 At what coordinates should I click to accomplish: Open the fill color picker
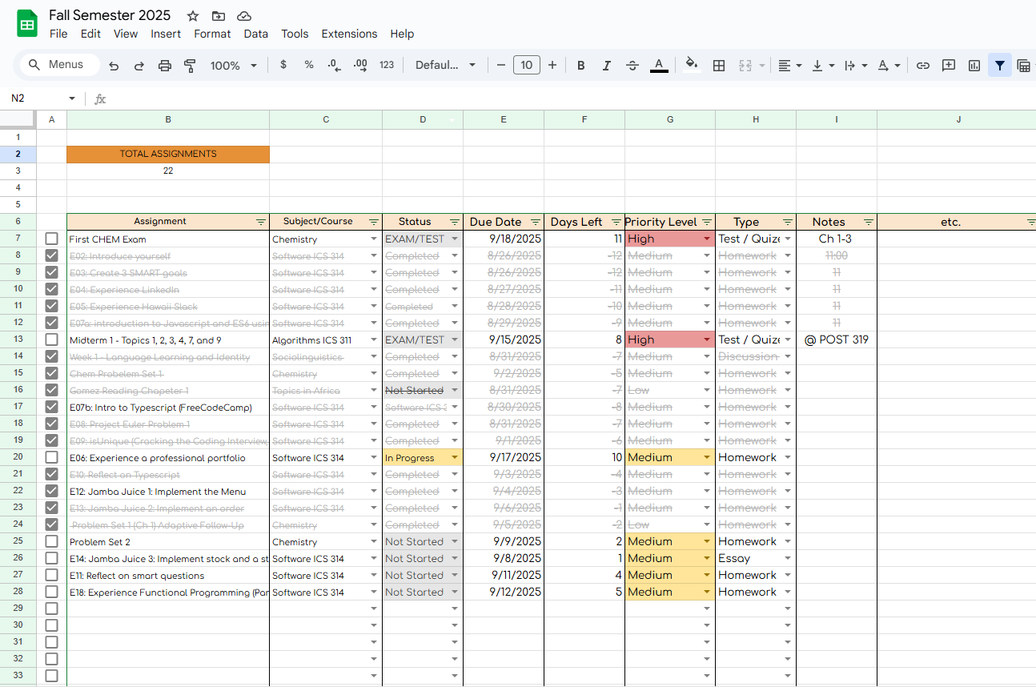point(692,66)
